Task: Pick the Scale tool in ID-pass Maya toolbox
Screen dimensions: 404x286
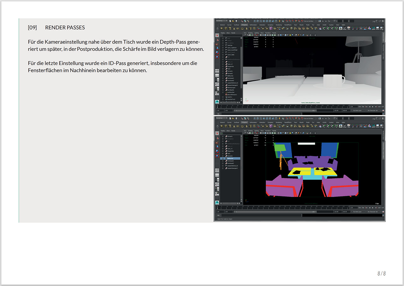Action: tap(217, 156)
